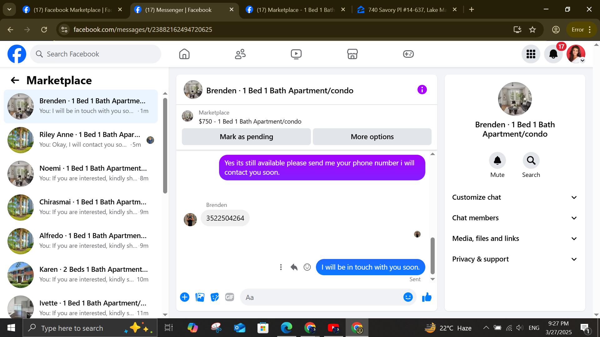Open the notifications bell showing 17
This screenshot has height=337, width=600.
[x=553, y=54]
